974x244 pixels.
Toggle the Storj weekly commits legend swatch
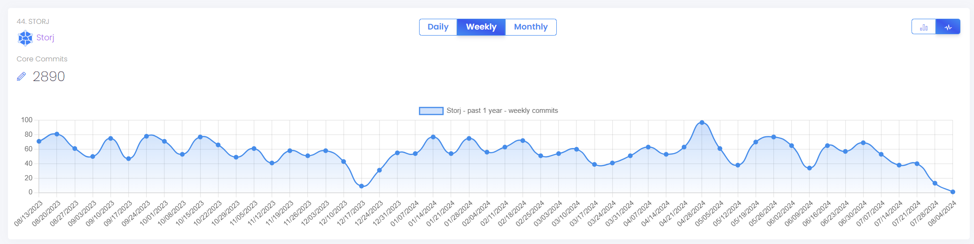coord(431,111)
